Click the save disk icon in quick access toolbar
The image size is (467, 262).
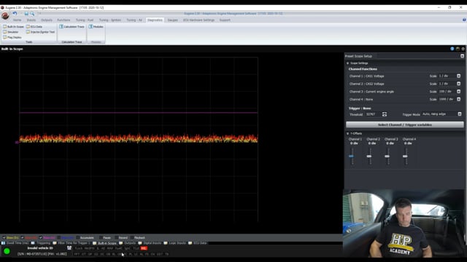tap(26, 13)
